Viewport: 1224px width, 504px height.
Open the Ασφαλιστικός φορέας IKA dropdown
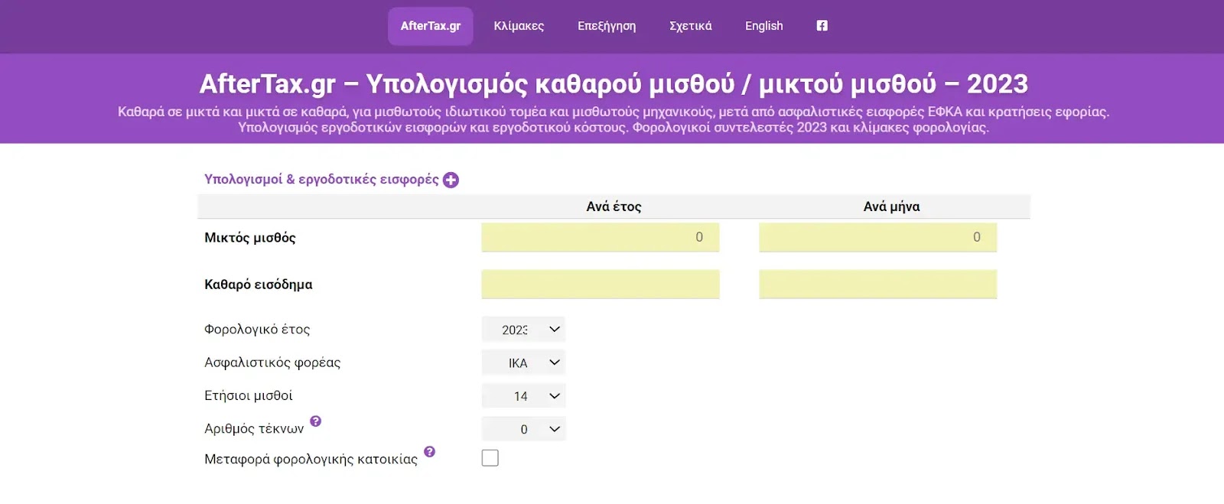click(524, 363)
